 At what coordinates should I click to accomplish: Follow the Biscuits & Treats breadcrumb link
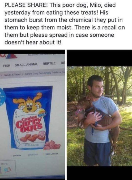tap(12, 74)
